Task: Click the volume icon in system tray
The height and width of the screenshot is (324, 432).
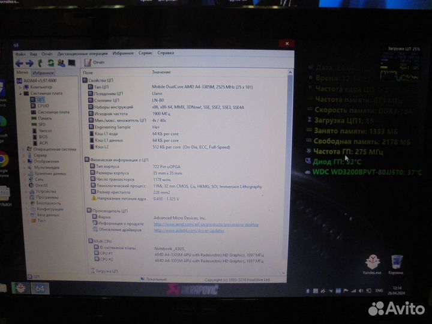Action: pos(361,290)
